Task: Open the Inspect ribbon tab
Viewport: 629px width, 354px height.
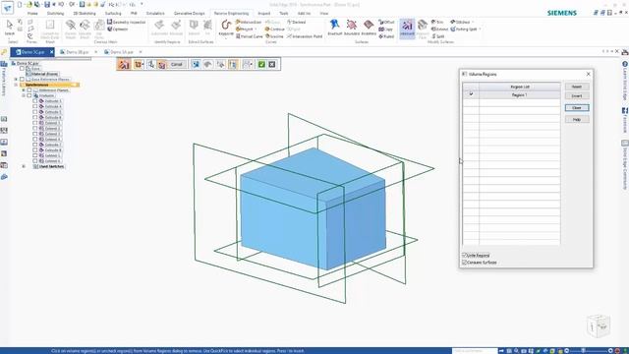Action: [x=263, y=13]
